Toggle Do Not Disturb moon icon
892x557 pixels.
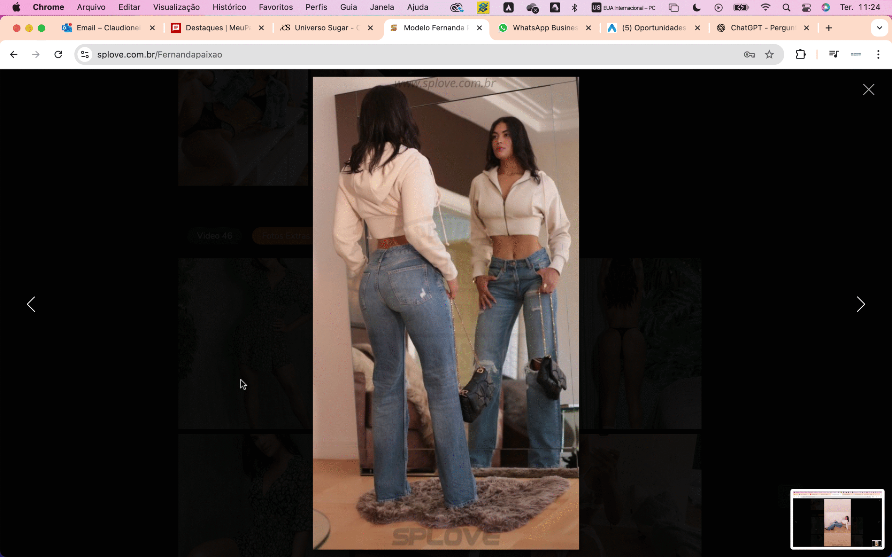(697, 7)
